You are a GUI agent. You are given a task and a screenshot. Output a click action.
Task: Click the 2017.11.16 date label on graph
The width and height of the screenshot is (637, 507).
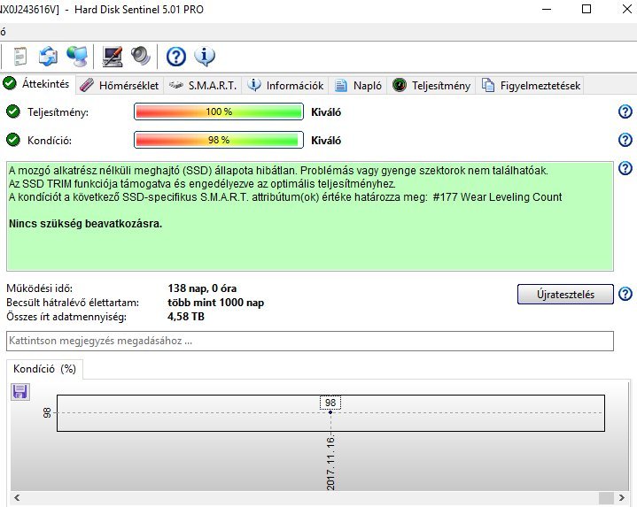tap(330, 463)
